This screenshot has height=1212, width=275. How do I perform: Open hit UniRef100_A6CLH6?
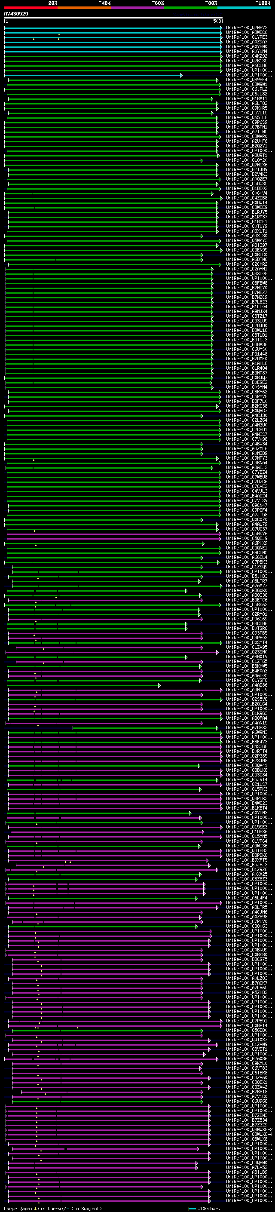click(246, 65)
